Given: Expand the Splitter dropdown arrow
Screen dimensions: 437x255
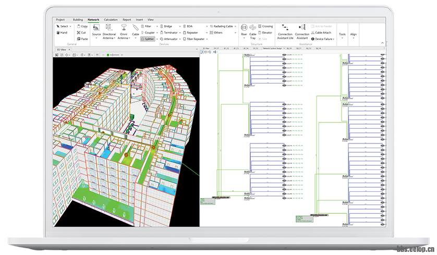Looking at the screenshot, I should [x=157, y=39].
